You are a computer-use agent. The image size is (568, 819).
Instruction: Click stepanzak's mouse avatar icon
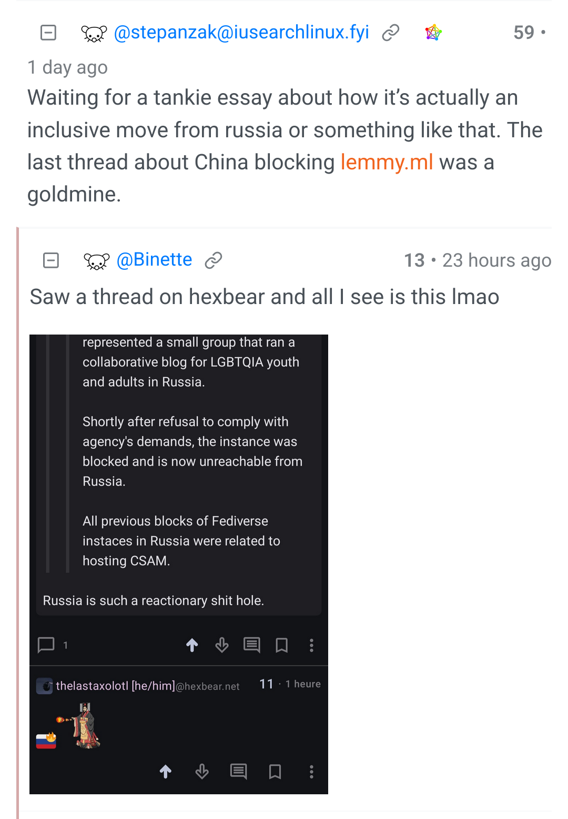coord(94,34)
